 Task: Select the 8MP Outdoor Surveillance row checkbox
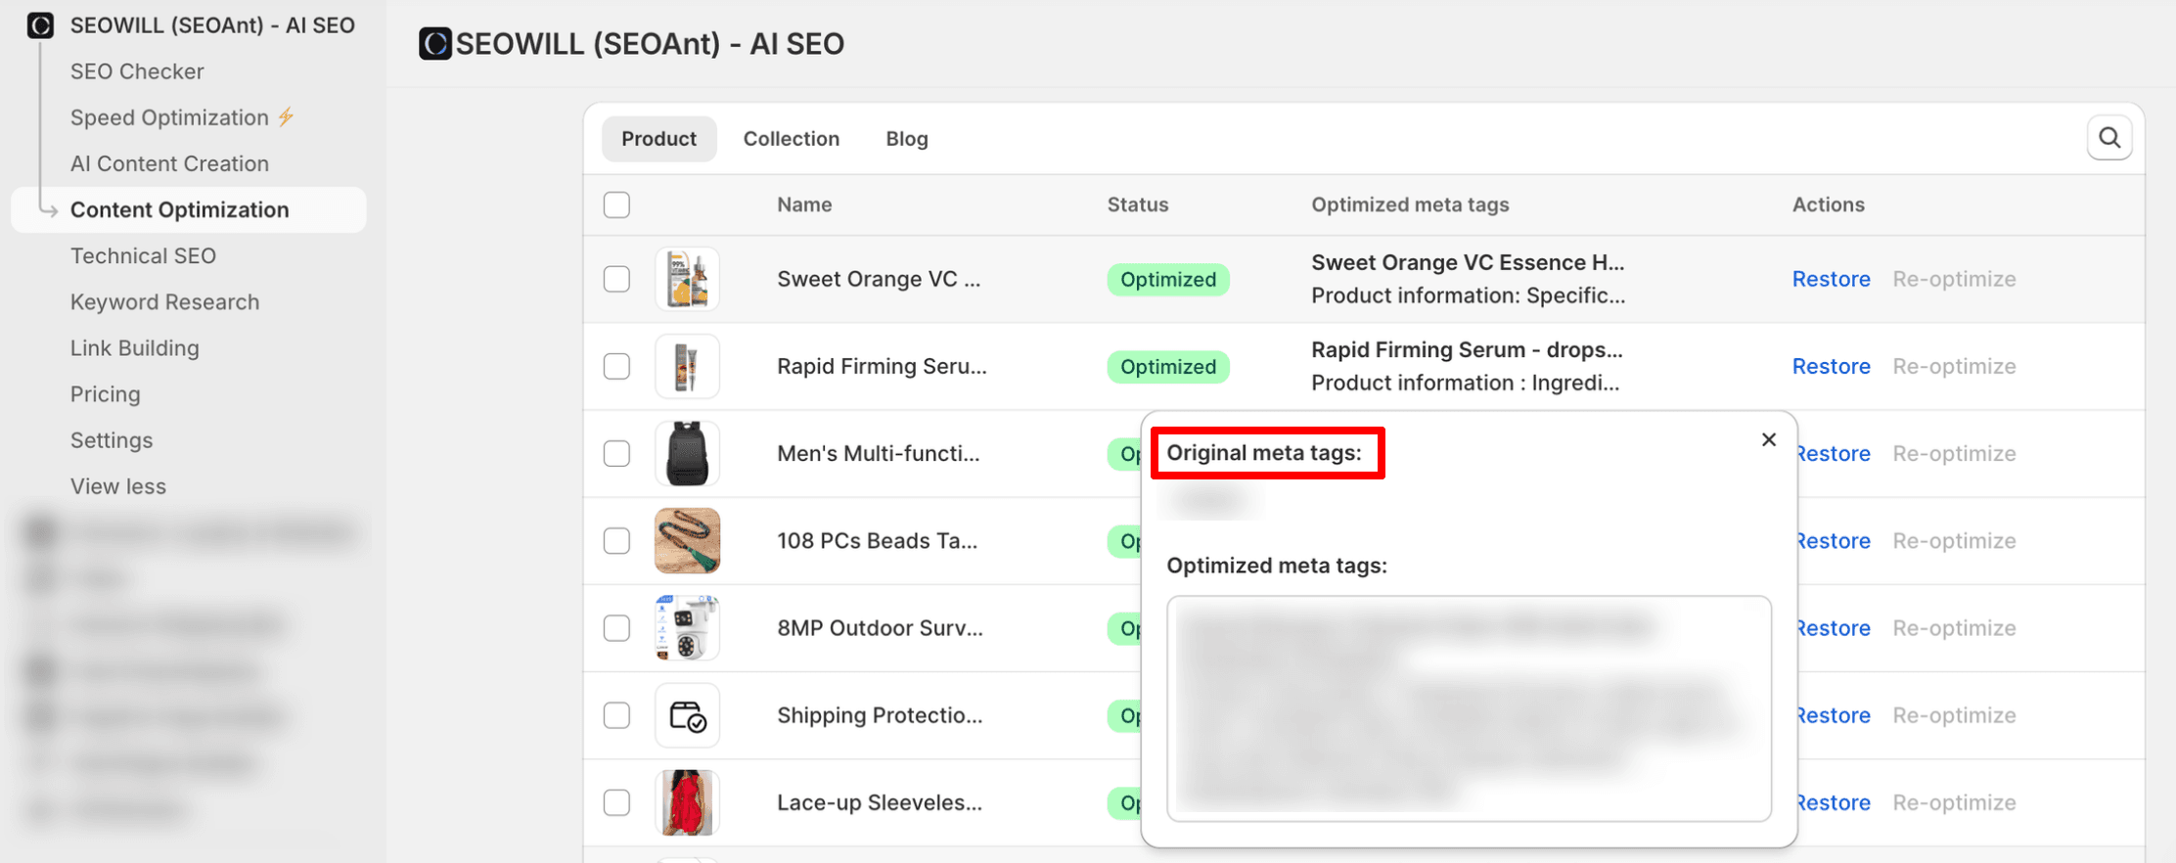pyautogui.click(x=616, y=628)
